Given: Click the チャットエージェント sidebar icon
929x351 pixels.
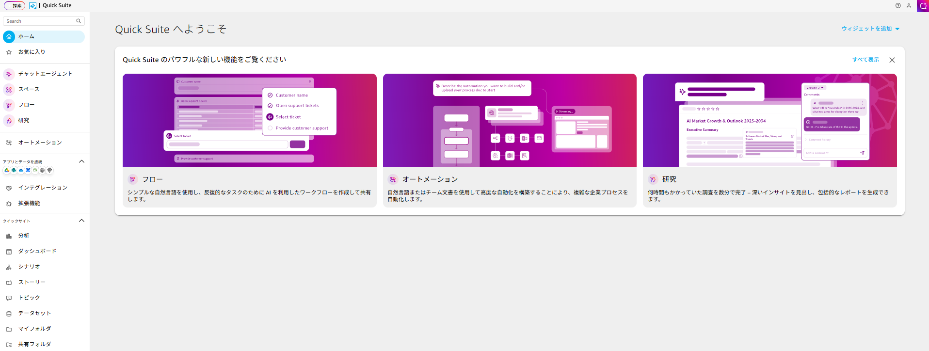Looking at the screenshot, I should point(9,74).
